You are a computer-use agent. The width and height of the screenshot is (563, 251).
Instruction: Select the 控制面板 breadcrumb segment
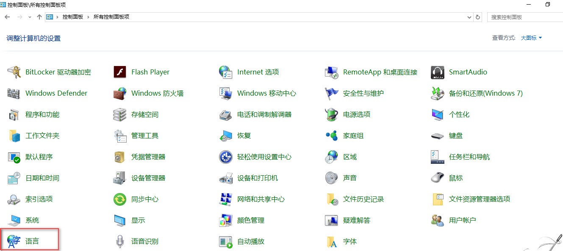pos(73,17)
